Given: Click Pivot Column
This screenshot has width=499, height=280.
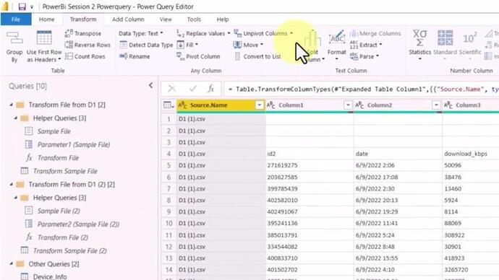Looking at the screenshot, I should [198, 56].
